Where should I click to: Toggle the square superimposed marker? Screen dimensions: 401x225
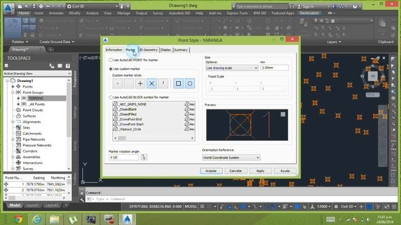point(179,83)
